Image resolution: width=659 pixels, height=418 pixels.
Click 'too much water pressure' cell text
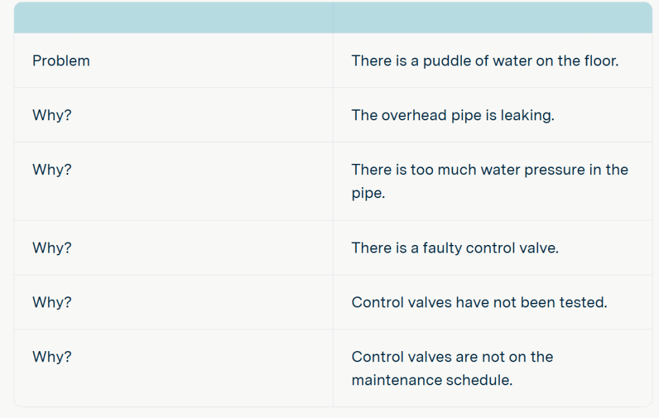pyautogui.click(x=490, y=170)
